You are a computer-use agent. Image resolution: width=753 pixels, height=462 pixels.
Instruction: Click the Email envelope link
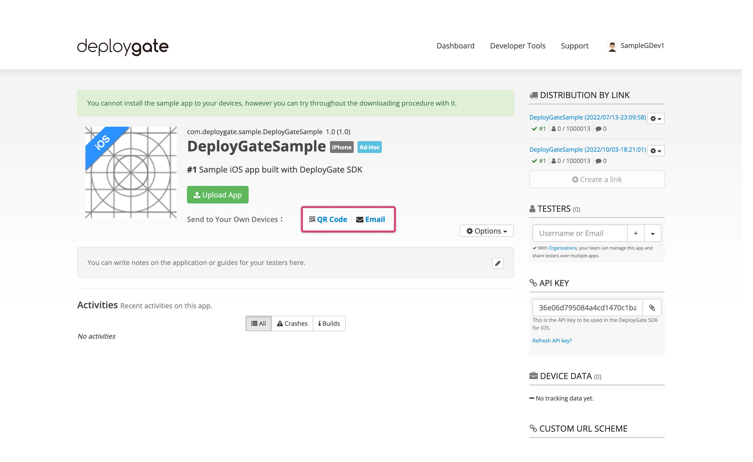pos(370,219)
